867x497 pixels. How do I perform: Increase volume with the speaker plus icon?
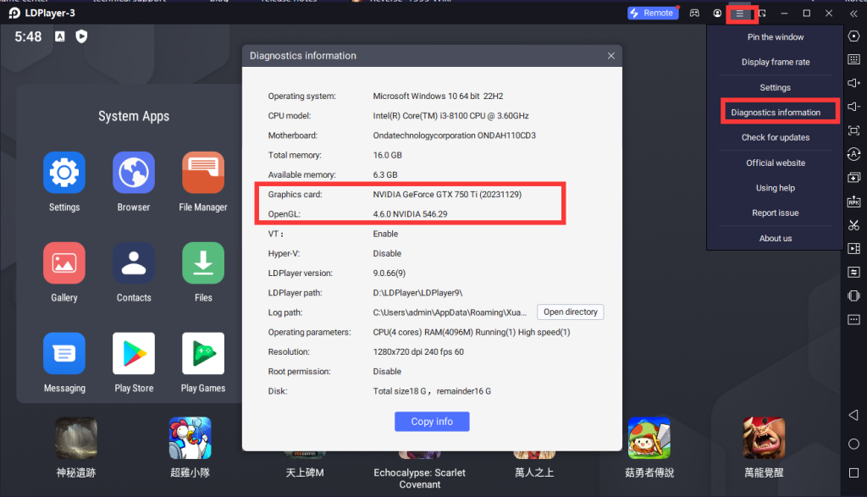point(853,83)
